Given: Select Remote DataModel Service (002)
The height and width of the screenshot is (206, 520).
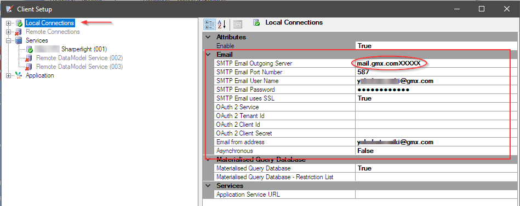Looking at the screenshot, I should 79,58.
